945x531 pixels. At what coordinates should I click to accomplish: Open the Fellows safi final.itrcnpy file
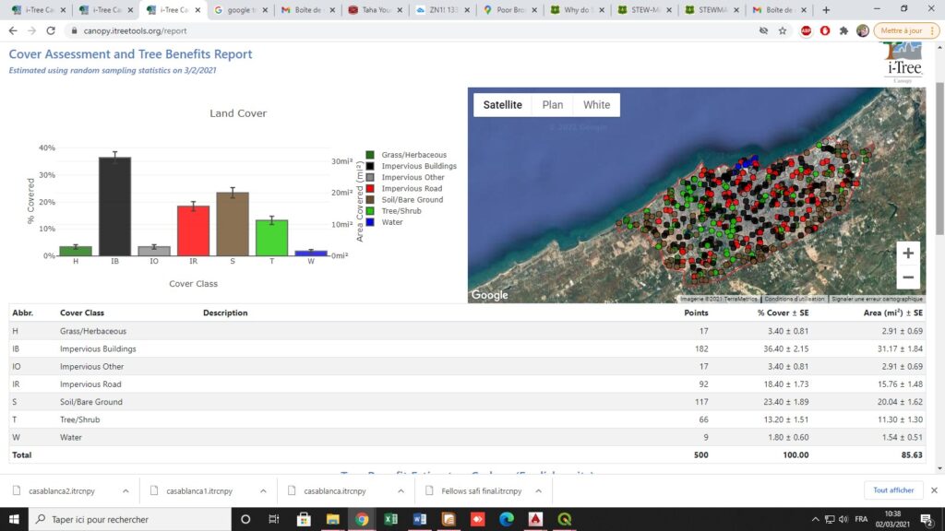(x=481, y=490)
